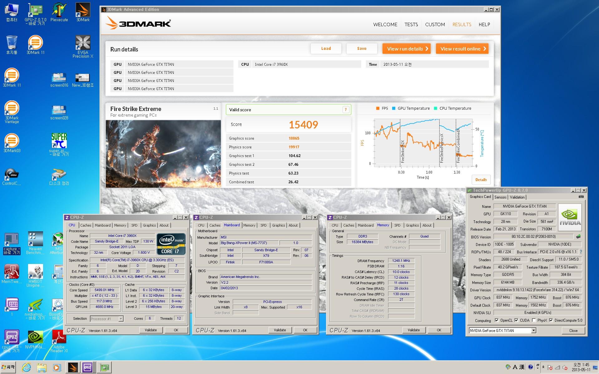This screenshot has height=374, width=599.
Task: Click the Windows Start button
Action: (x=8, y=367)
